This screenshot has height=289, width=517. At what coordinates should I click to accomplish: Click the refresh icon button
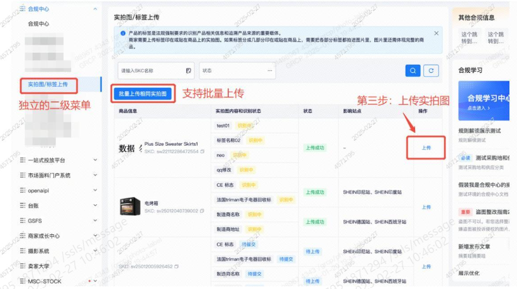430,71
